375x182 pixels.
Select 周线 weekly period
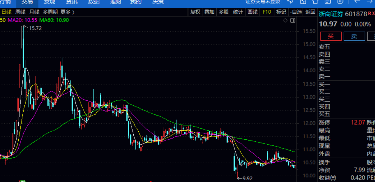click(20, 12)
